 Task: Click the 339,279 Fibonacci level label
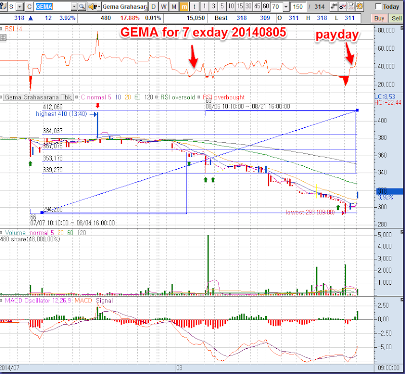53,170
